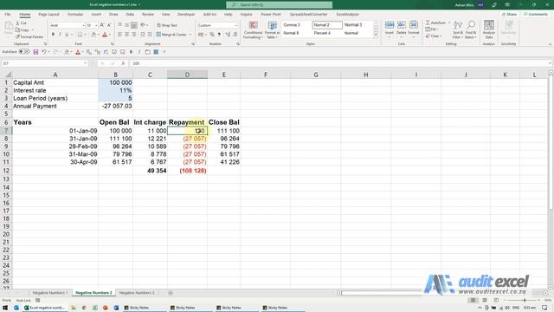Click the comma style icon in Number group
Screen dimensions: 554x312
[219, 35]
